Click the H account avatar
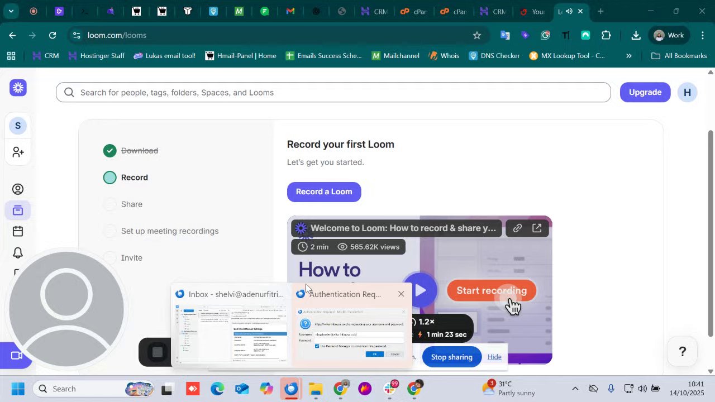 tap(687, 92)
